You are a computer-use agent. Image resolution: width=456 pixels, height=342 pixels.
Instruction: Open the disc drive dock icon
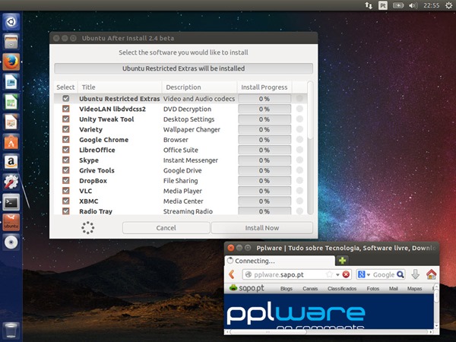tap(11, 242)
